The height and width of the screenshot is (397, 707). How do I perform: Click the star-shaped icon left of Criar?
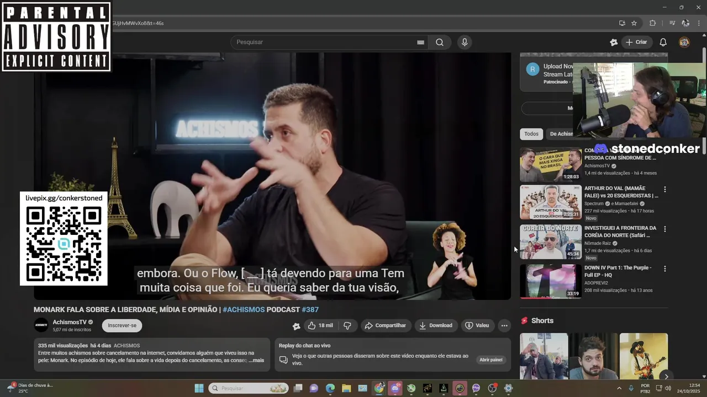[614, 42]
